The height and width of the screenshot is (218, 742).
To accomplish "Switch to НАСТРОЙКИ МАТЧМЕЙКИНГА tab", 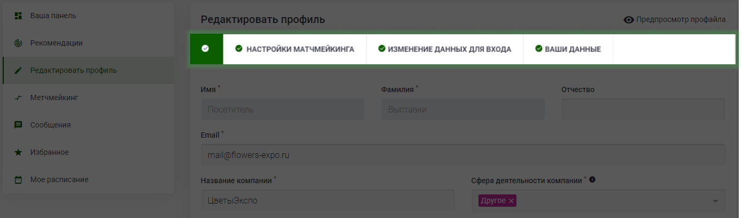I will 295,49.
